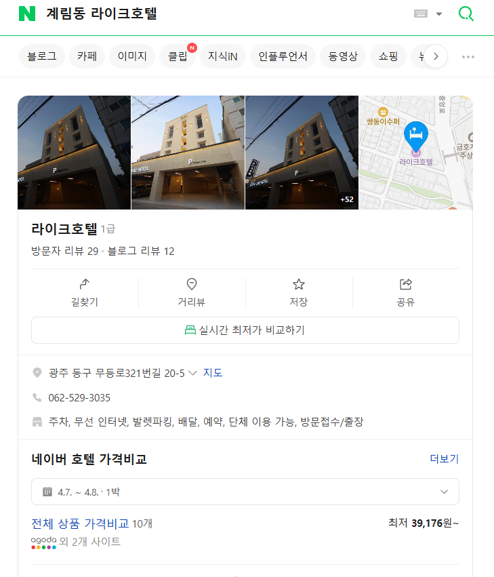Save the hotel with 저장 star
This screenshot has width=494, height=577.
click(299, 285)
